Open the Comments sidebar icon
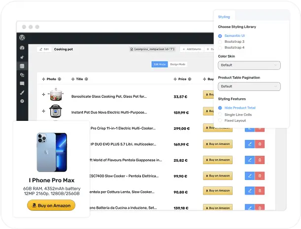Screen dimensions: 301x229 pos(22,84)
